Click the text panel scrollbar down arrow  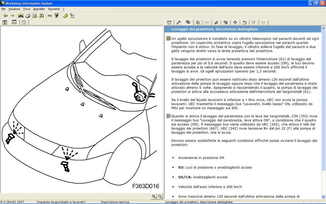pos(323,196)
